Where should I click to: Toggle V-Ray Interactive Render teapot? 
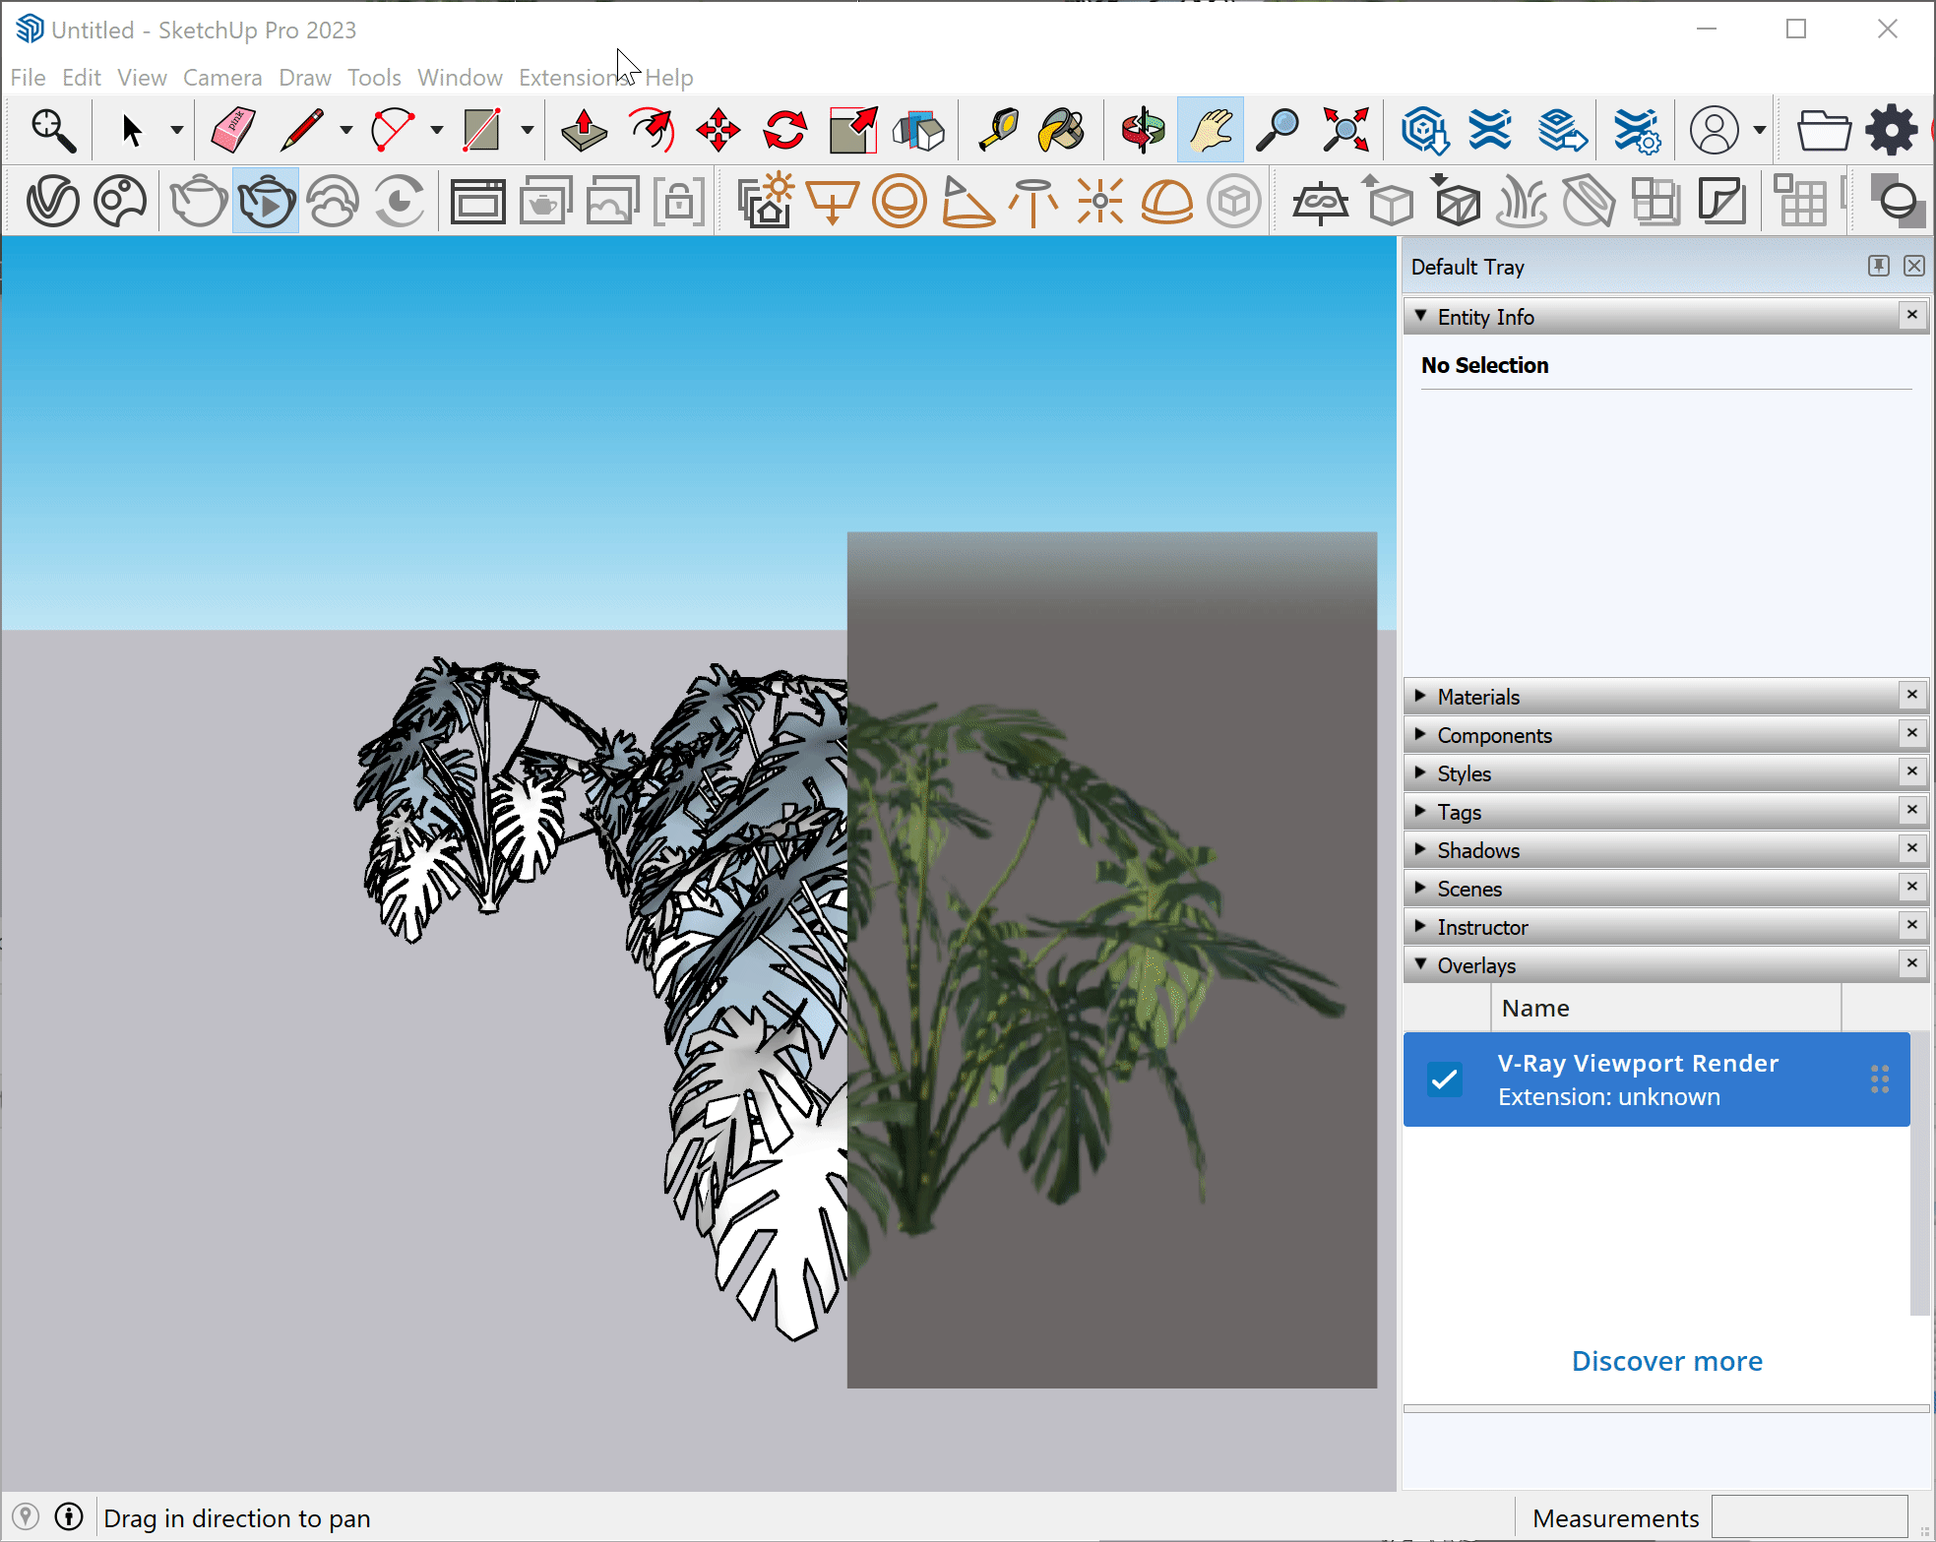tap(266, 202)
